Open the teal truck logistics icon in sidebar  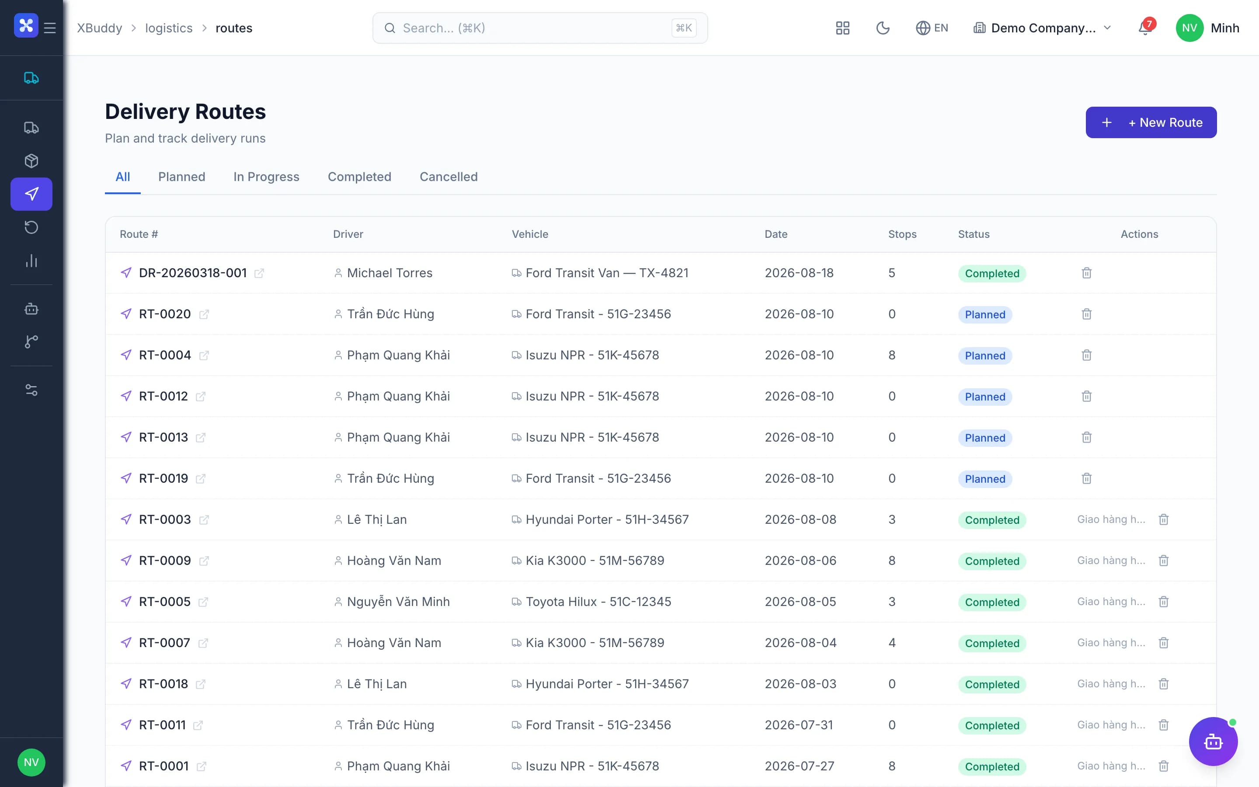[31, 78]
